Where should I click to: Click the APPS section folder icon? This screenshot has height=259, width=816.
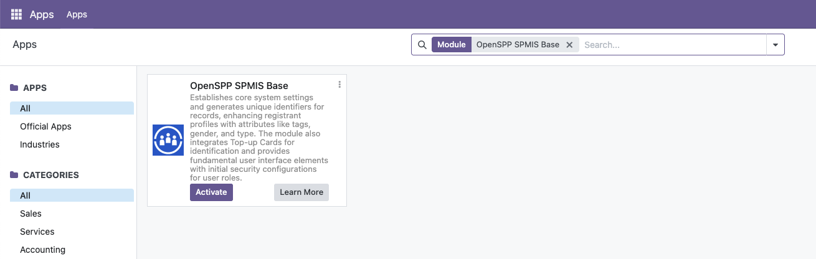(x=14, y=88)
